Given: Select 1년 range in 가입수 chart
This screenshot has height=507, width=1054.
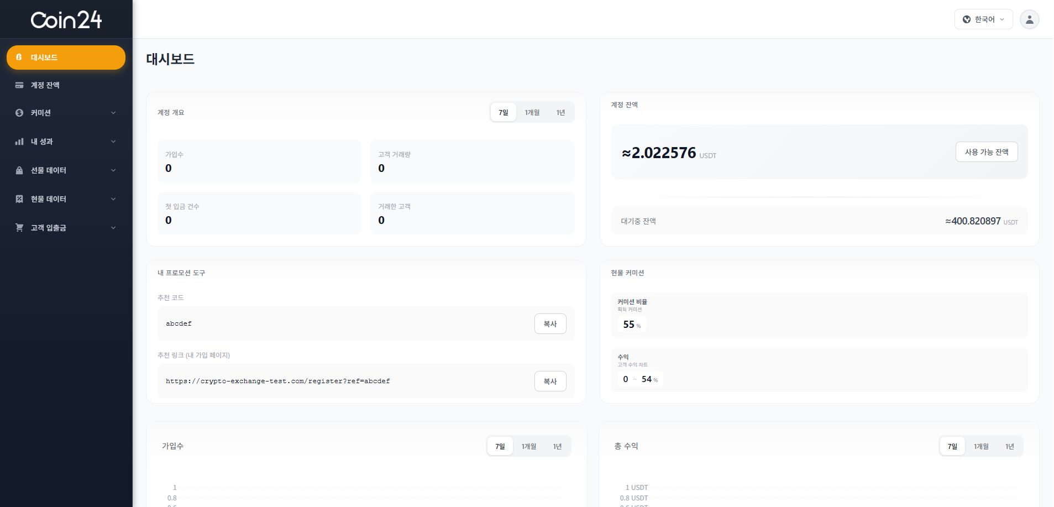Looking at the screenshot, I should (557, 447).
